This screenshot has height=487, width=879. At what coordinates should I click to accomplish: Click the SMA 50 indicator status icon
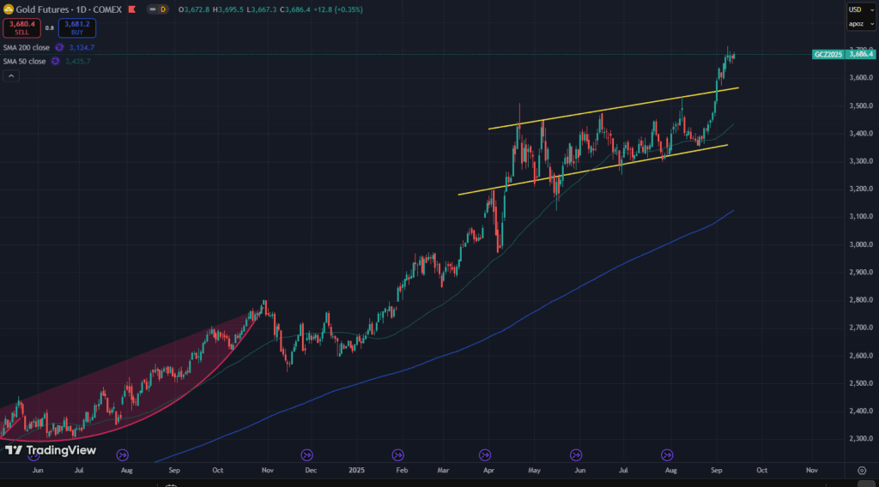coord(54,62)
